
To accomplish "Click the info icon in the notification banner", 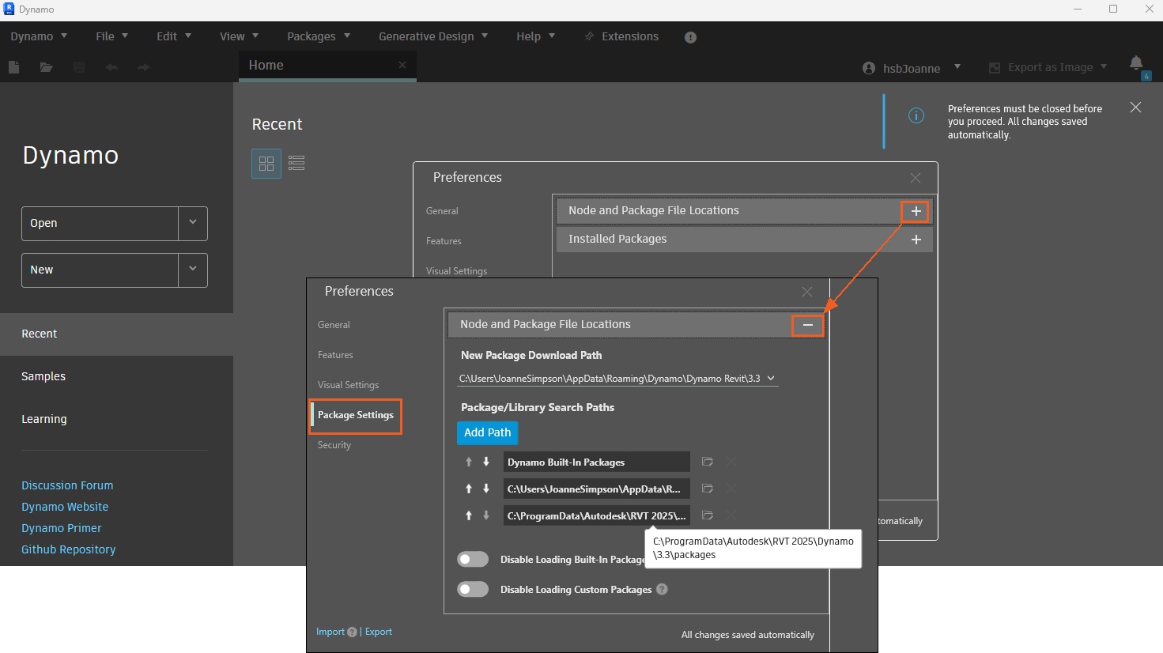I will 916,116.
